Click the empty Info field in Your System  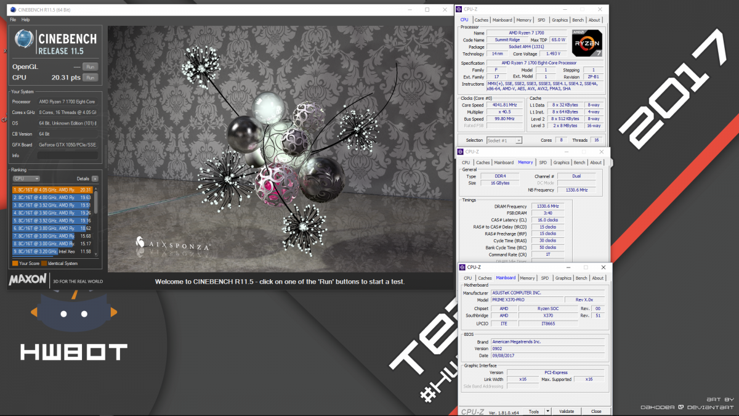point(67,155)
